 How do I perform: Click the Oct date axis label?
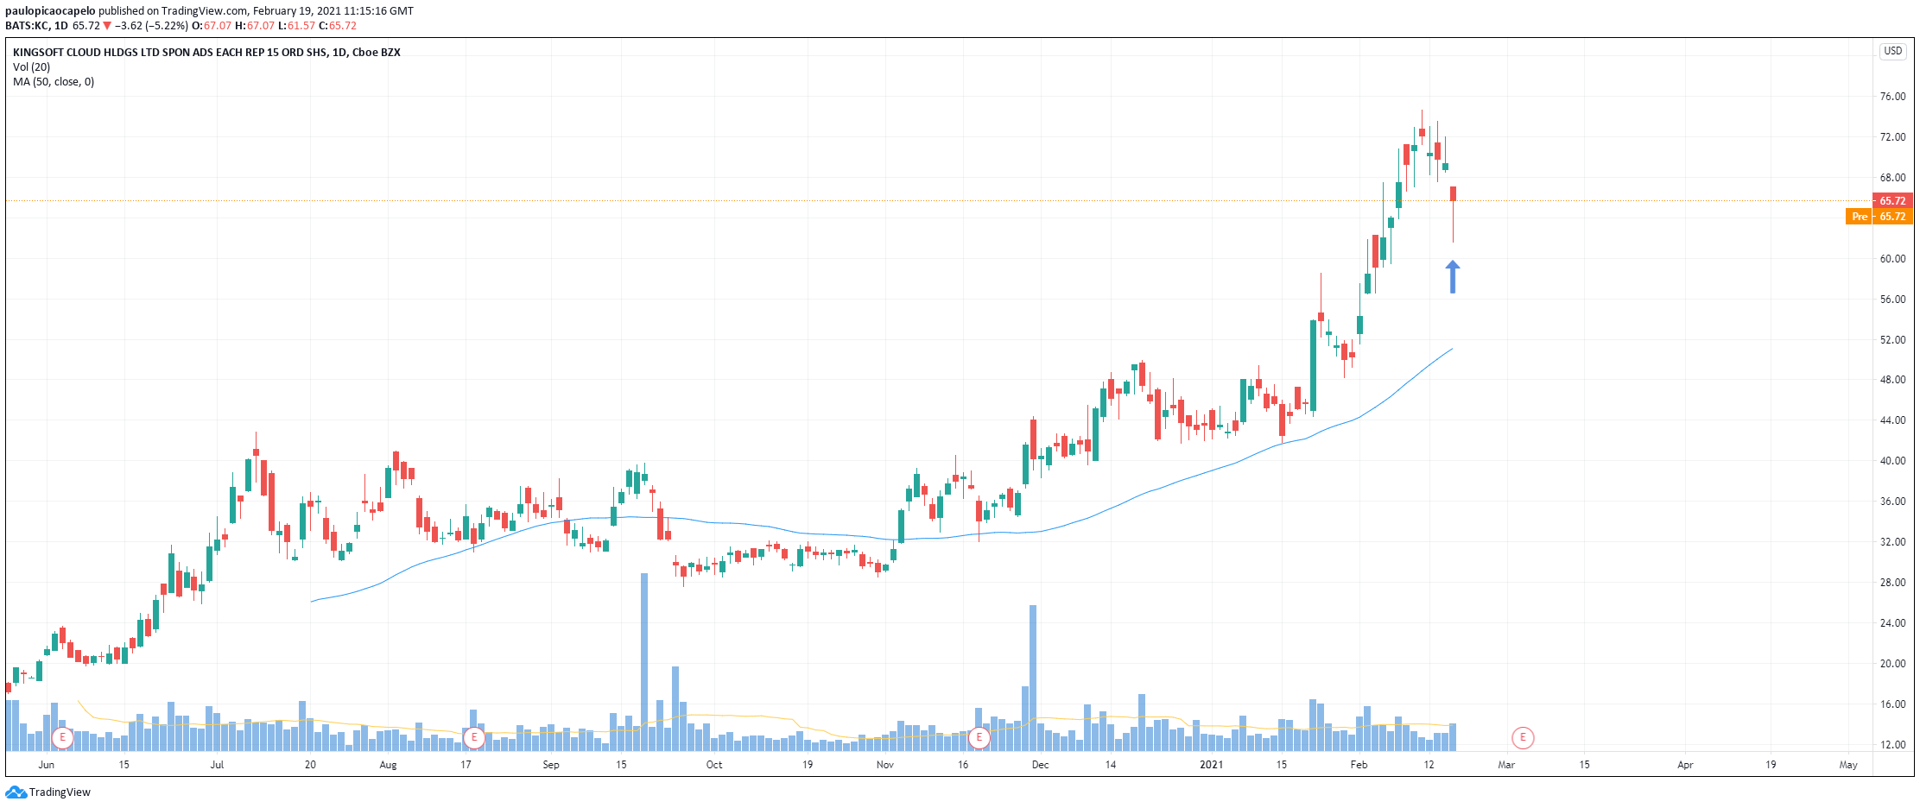tap(714, 765)
